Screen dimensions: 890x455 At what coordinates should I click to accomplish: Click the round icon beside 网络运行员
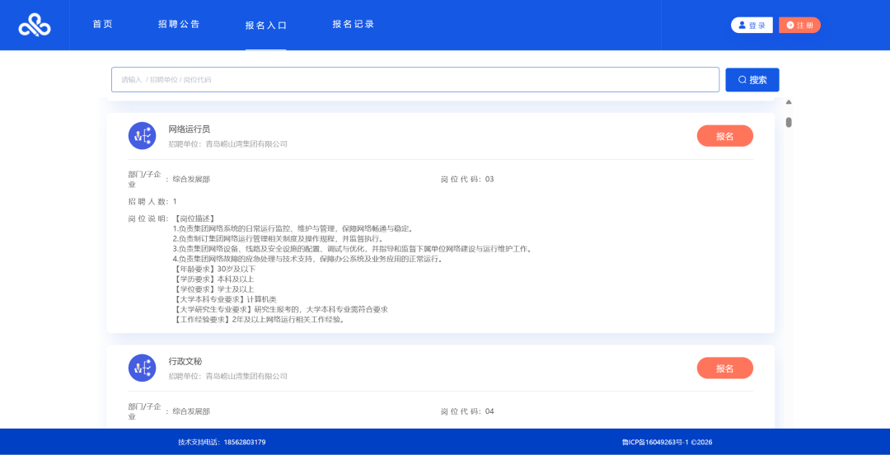click(x=142, y=136)
